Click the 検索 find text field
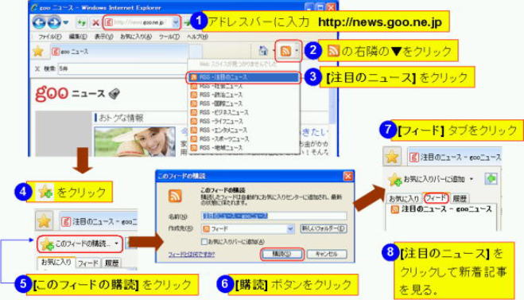Image resolution: width=524 pixels, height=300 pixels. pyautogui.click(x=122, y=68)
